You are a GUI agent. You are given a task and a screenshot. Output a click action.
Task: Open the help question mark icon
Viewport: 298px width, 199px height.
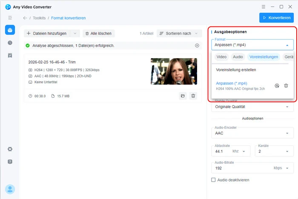click(10, 162)
